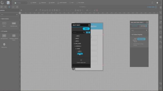Screen dimensions: 163x91
Task: Select the highlighted item under LABEL4
Action: point(80,54)
